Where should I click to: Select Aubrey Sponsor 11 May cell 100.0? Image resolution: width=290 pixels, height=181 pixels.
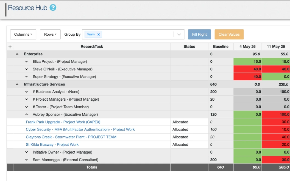tap(276, 115)
